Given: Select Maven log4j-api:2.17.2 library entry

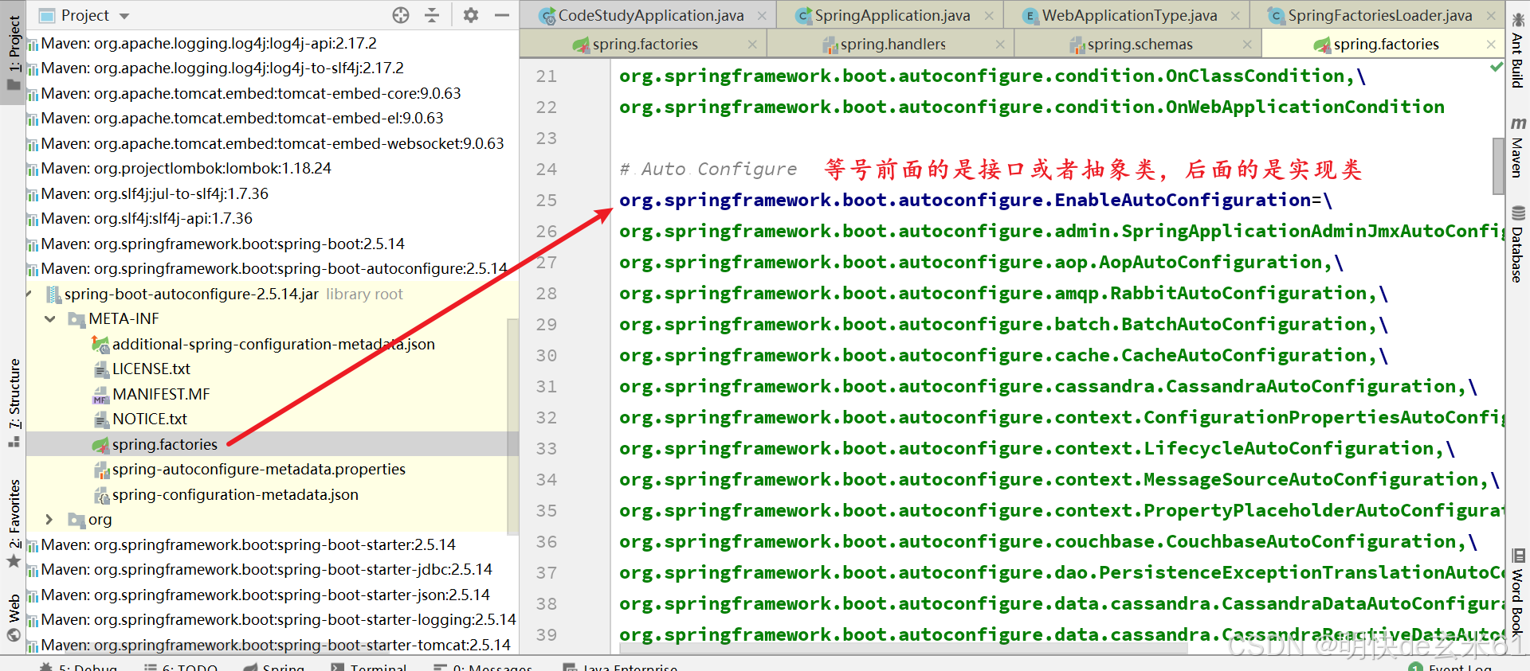Looking at the screenshot, I should 209,44.
